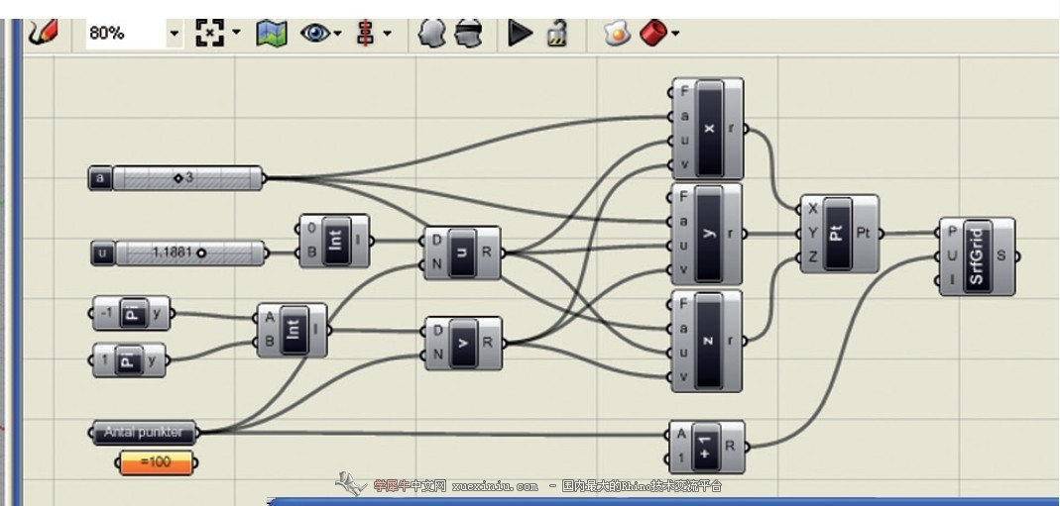The height and width of the screenshot is (506, 1060).
Task: Click the D input of 'u' range component
Action: point(436,241)
